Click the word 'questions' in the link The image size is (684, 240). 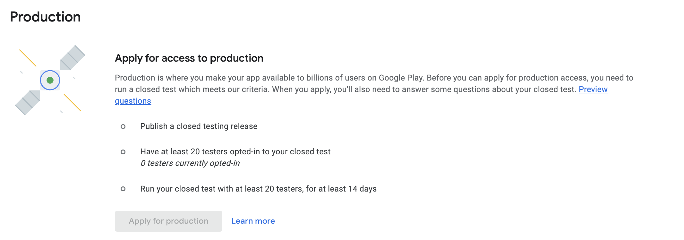click(x=133, y=101)
